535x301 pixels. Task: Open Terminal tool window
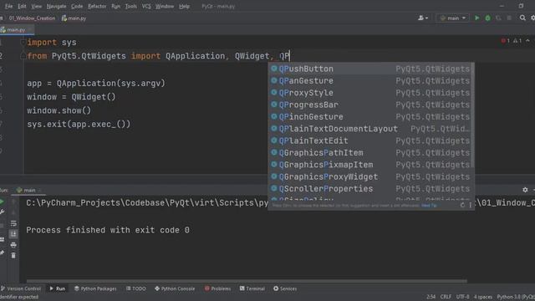point(252,288)
